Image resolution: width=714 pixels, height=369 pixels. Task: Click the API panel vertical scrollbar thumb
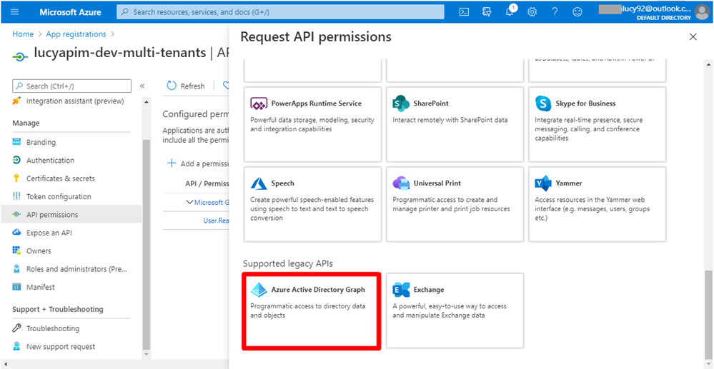coord(708,314)
